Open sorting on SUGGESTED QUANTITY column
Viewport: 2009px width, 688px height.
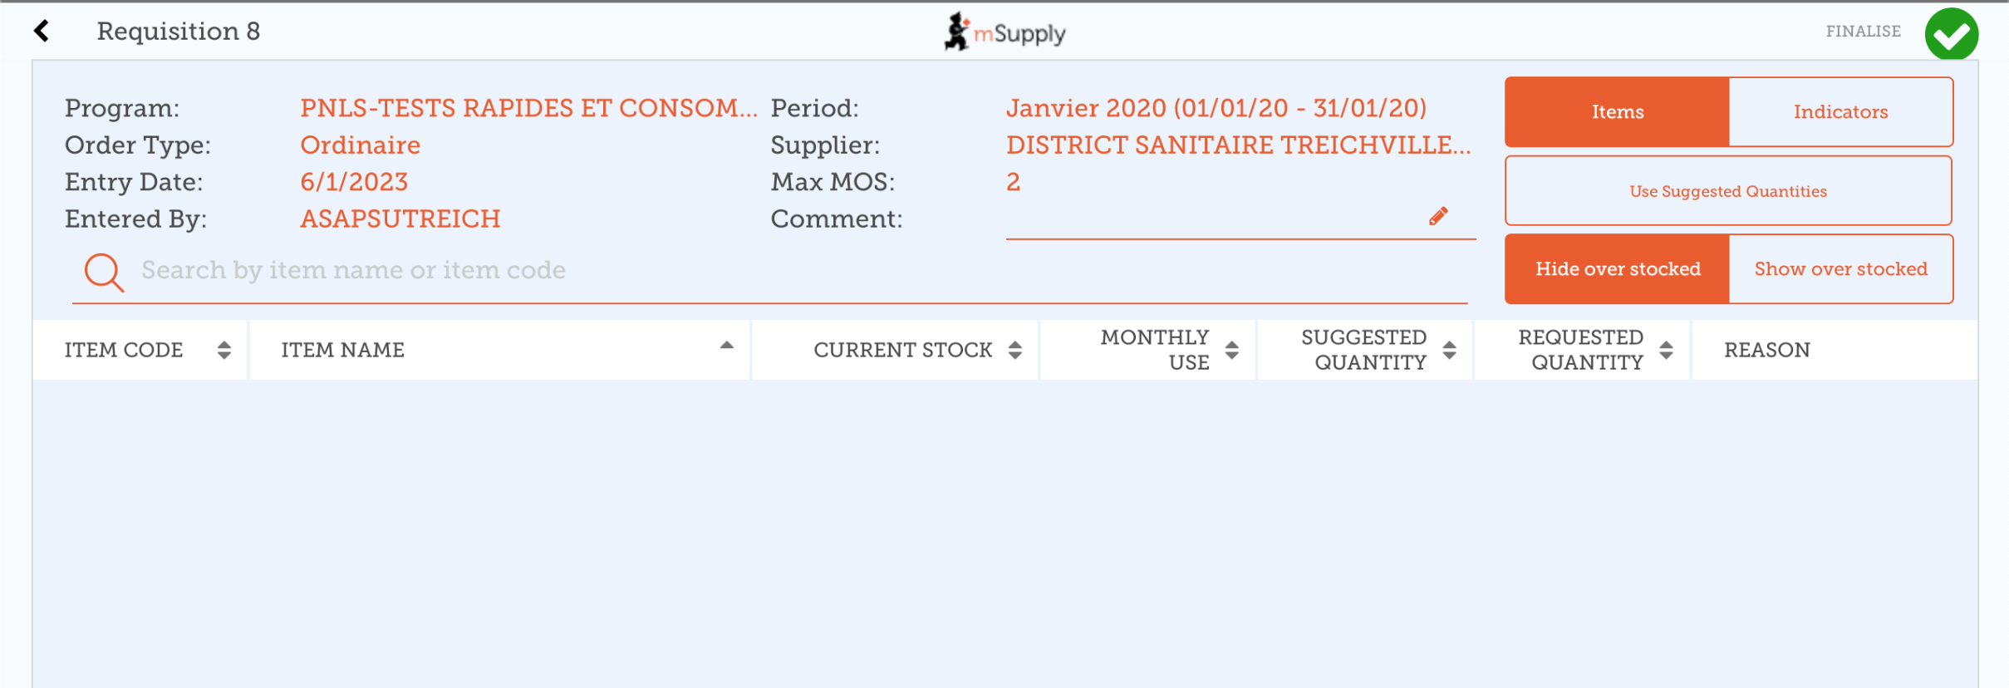(1450, 350)
